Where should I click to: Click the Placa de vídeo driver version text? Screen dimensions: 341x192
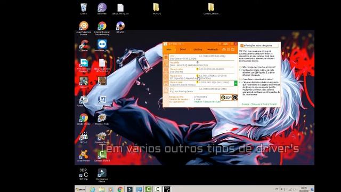pyautogui.click(x=212, y=69)
